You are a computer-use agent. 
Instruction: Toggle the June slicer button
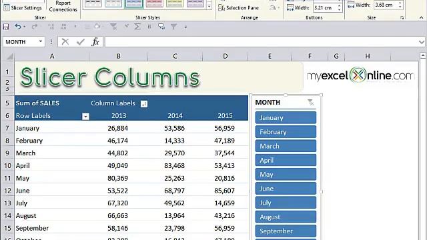click(286, 188)
